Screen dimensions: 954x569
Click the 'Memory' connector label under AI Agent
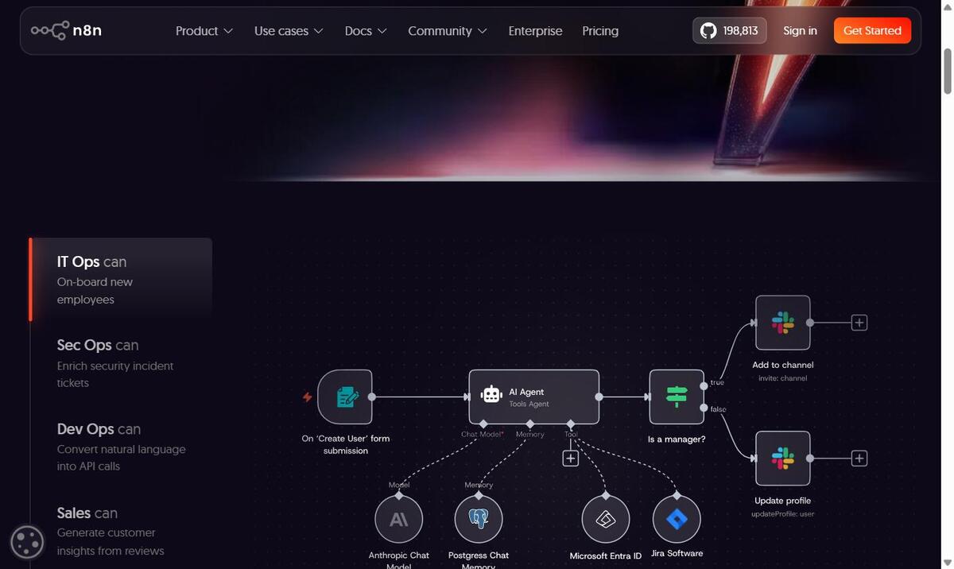coord(530,434)
